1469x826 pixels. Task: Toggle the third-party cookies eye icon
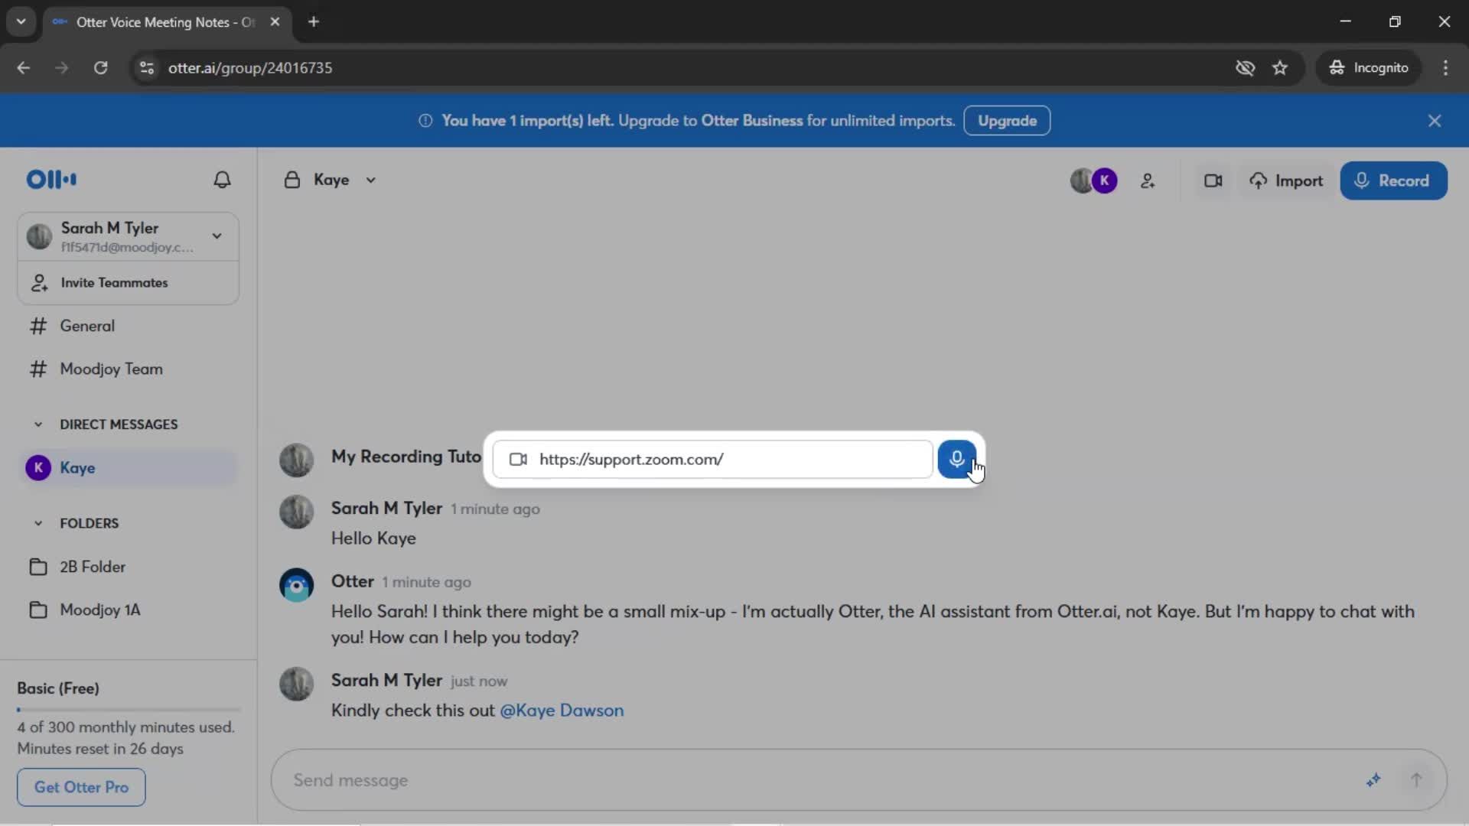[x=1245, y=68]
